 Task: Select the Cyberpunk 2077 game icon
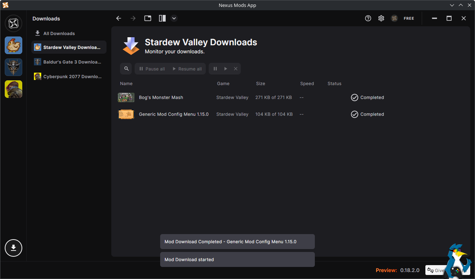click(x=13, y=89)
